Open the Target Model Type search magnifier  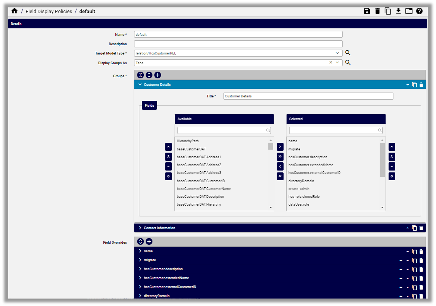pyautogui.click(x=348, y=53)
